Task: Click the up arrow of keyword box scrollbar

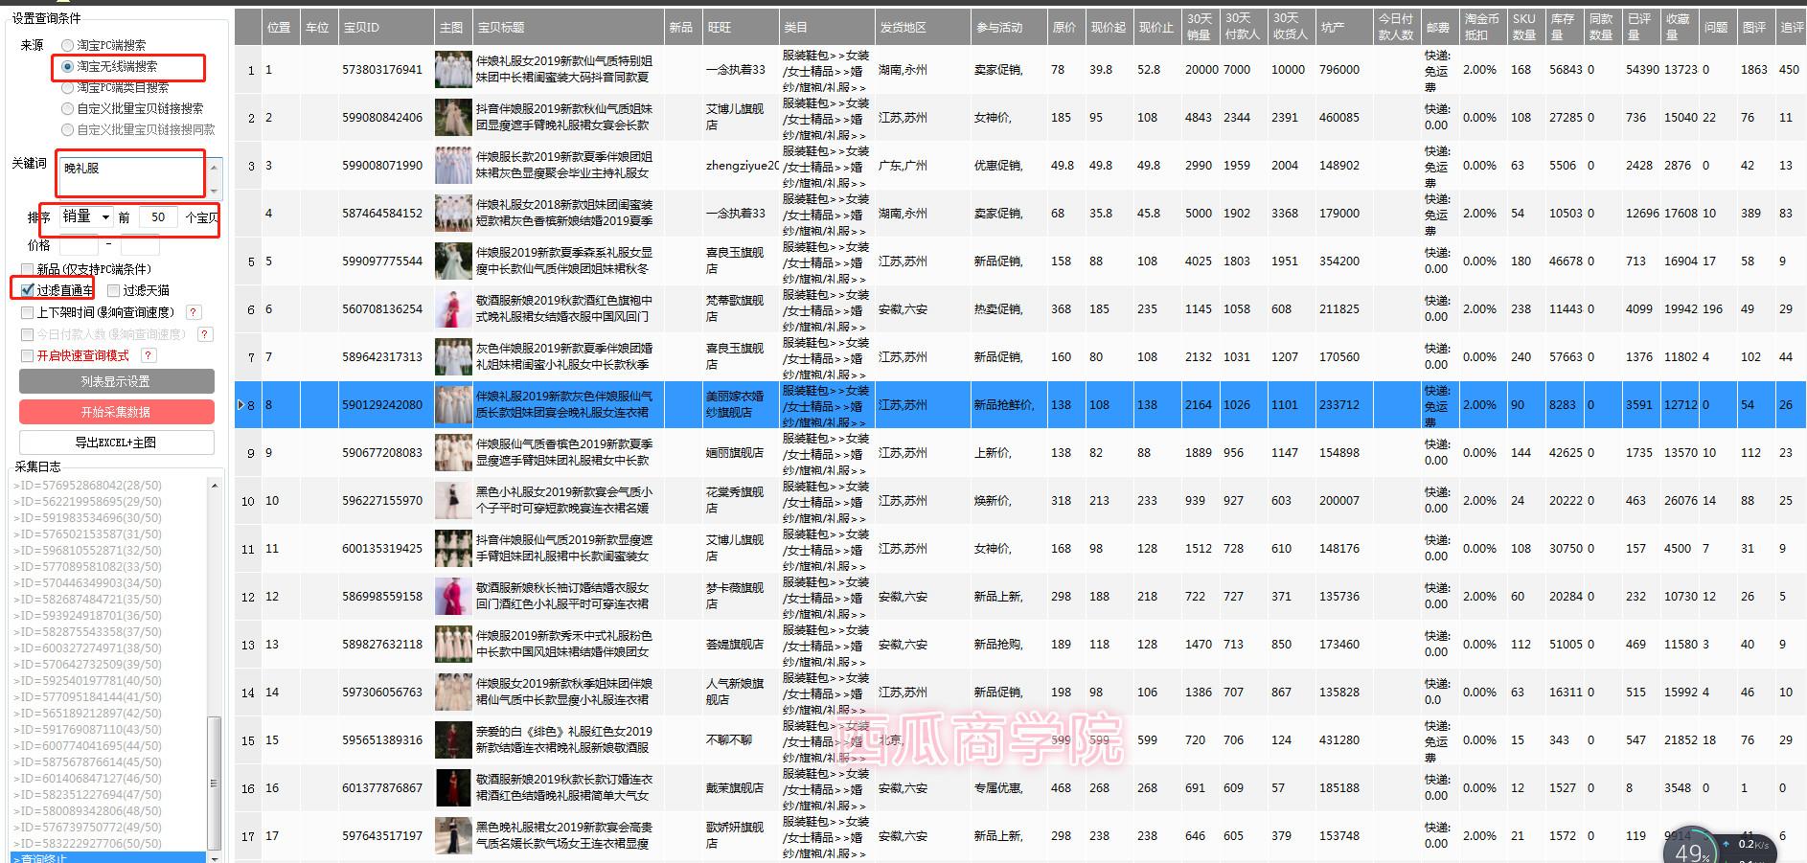Action: (x=215, y=166)
